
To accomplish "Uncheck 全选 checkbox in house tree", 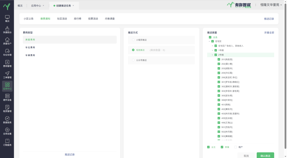I will coord(210,37).
